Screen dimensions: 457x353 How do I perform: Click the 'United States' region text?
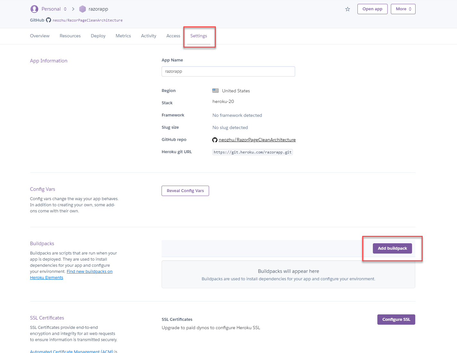tap(236, 91)
